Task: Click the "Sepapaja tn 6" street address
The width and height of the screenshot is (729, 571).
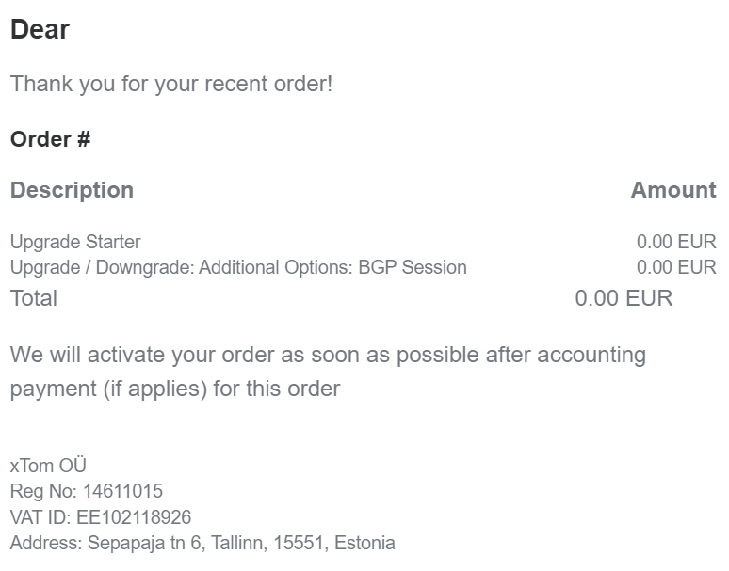Action: 145,543
